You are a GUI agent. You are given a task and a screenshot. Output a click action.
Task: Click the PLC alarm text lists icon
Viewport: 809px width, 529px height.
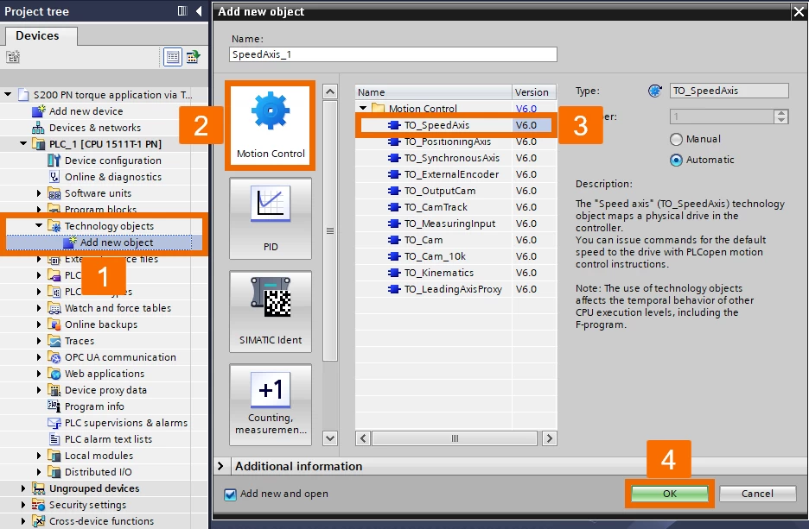54,439
